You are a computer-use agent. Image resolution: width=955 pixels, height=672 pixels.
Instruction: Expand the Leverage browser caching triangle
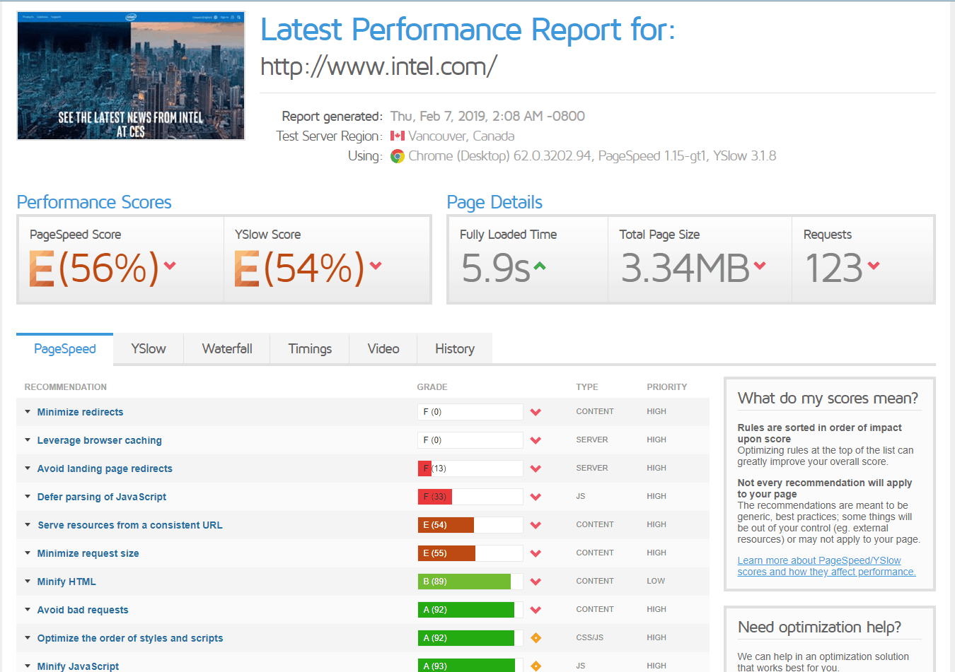coord(28,440)
